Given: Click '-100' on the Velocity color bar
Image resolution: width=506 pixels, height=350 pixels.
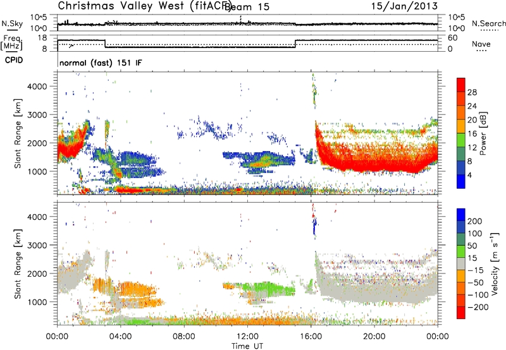Looking at the screenshot, I should (478, 295).
